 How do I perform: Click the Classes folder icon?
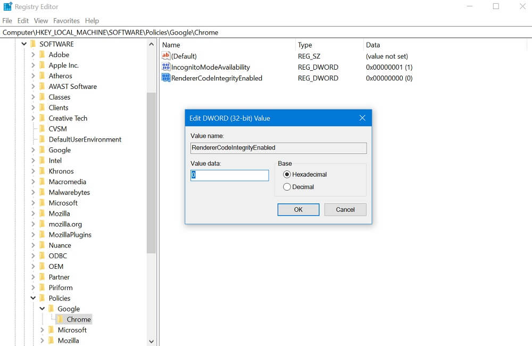point(43,97)
